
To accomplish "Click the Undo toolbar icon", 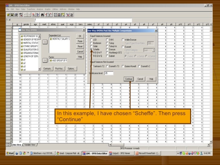I will click(x=25, y=15).
